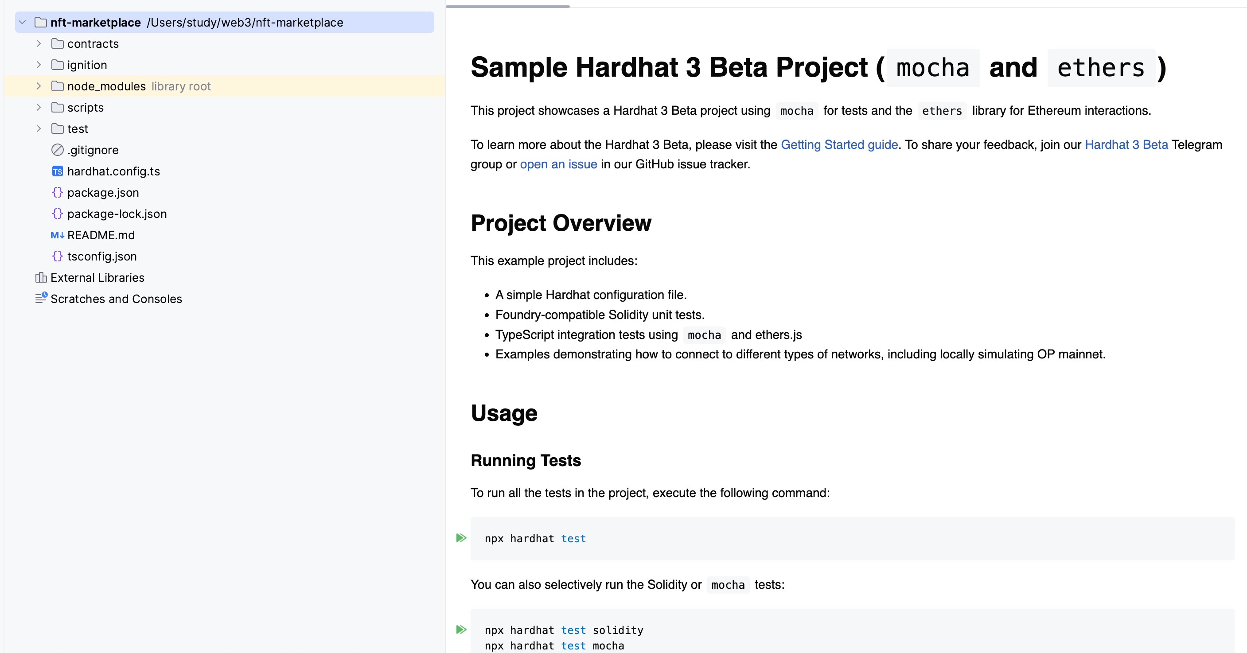The image size is (1247, 653).
Task: Click the 'Foundry-compatible Solidity unit tests.' bullet
Action: pos(600,315)
